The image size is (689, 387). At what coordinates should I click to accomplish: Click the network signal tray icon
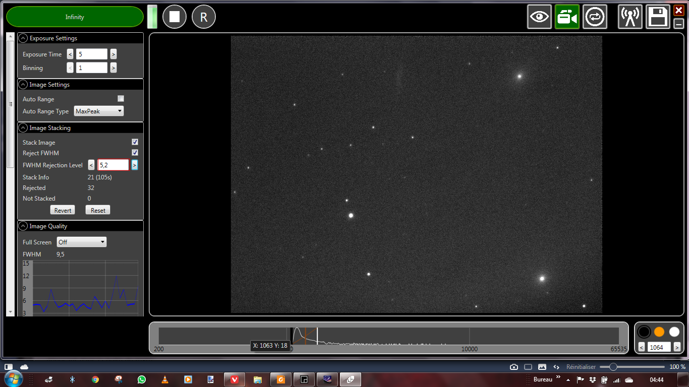click(x=616, y=379)
